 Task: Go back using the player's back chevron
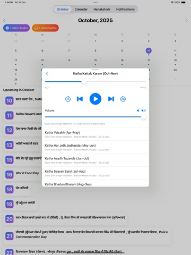47,73
